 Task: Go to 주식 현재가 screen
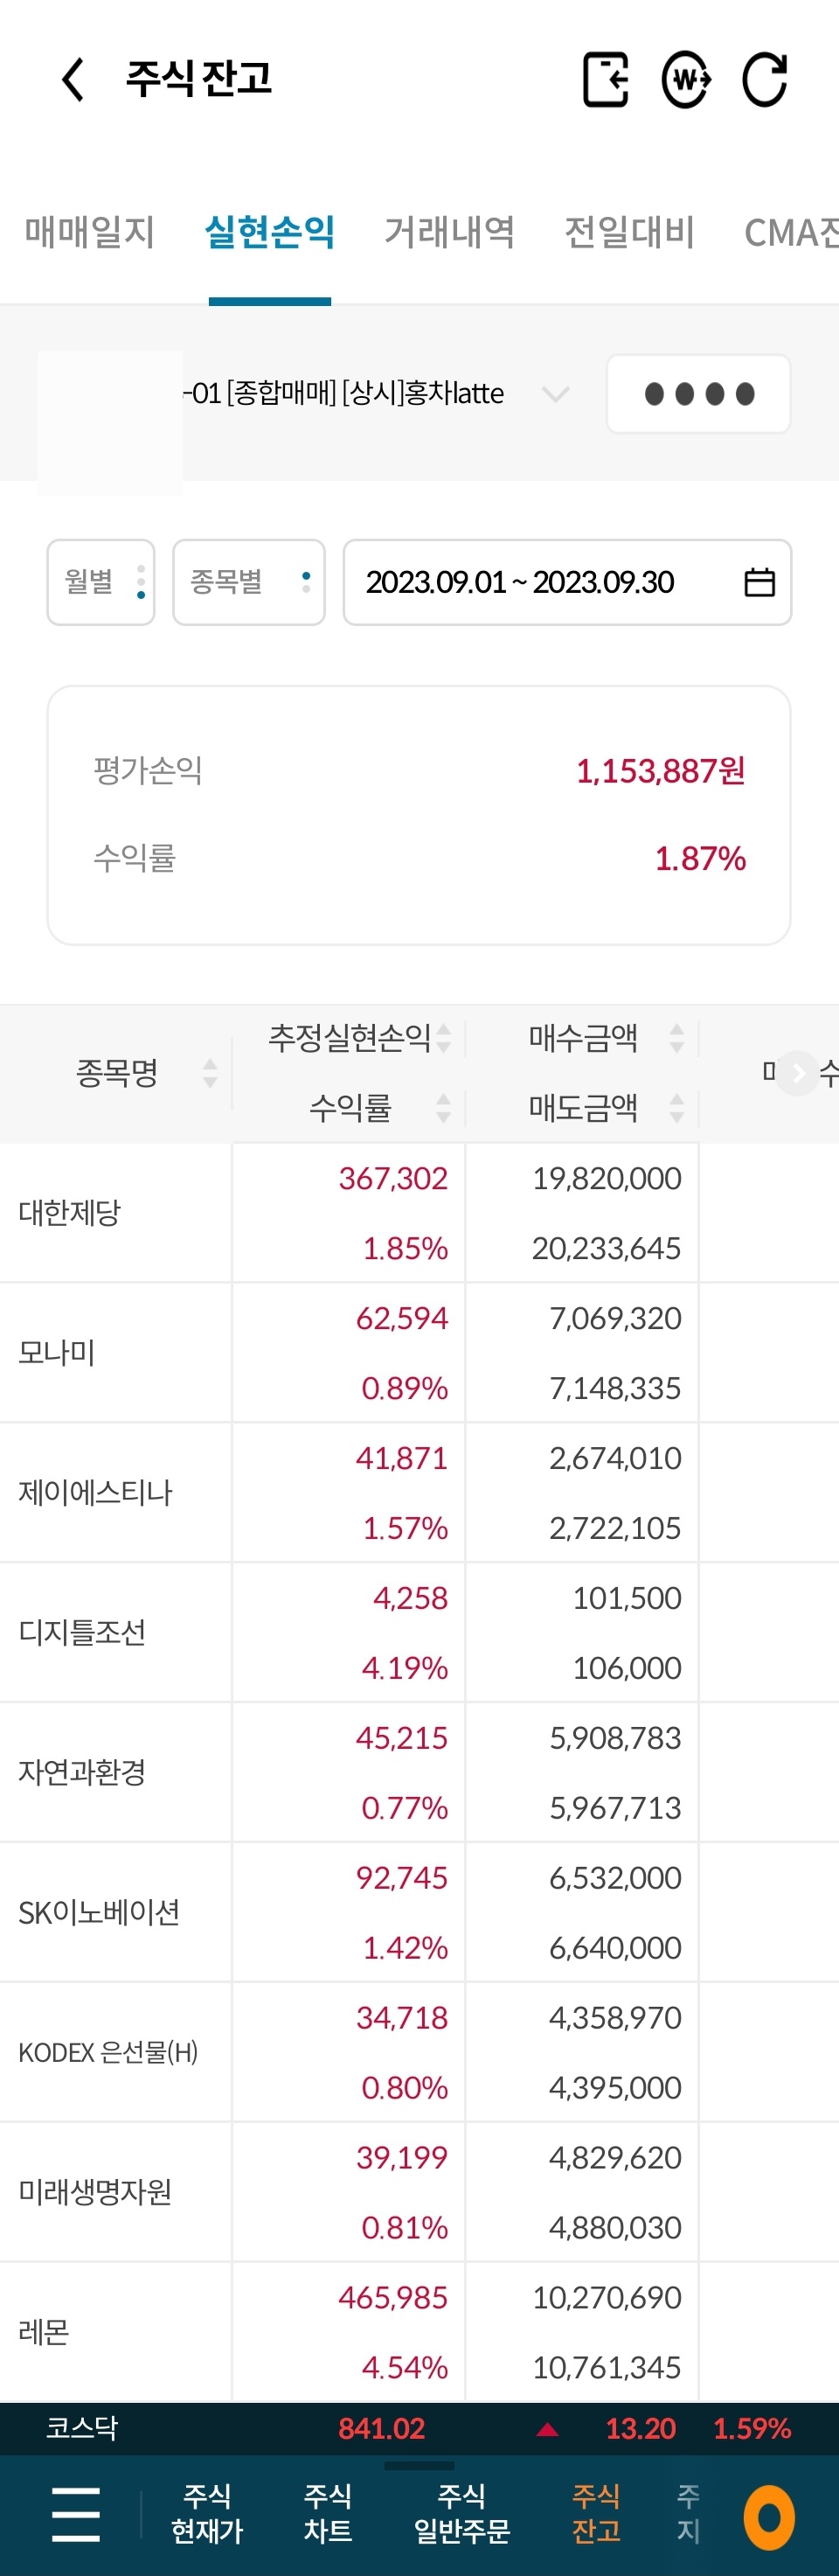pyautogui.click(x=207, y=2514)
